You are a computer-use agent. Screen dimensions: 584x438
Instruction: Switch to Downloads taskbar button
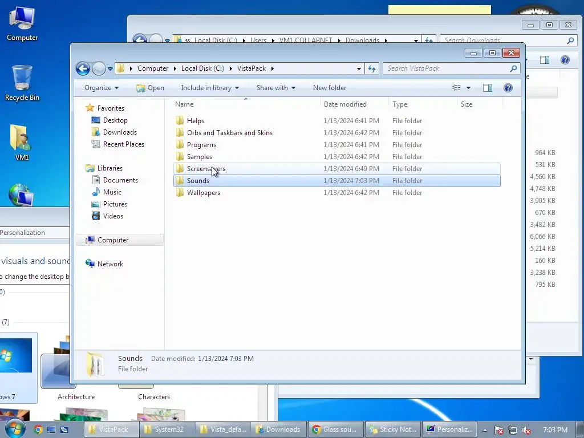[x=278, y=429]
